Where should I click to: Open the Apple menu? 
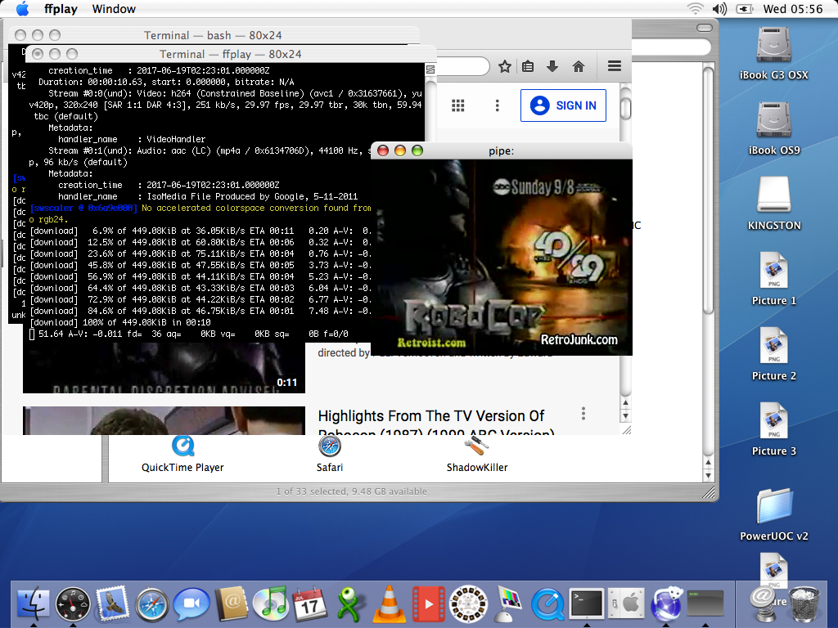tap(22, 8)
